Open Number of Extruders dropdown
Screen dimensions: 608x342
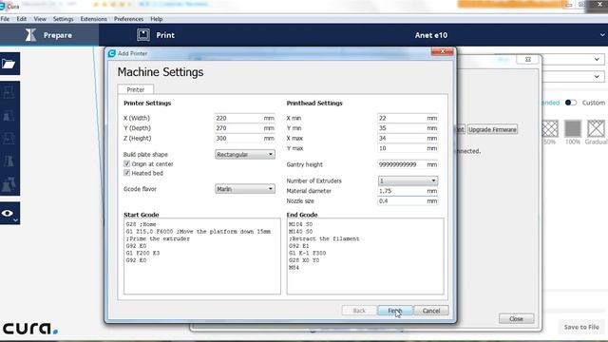(x=408, y=180)
